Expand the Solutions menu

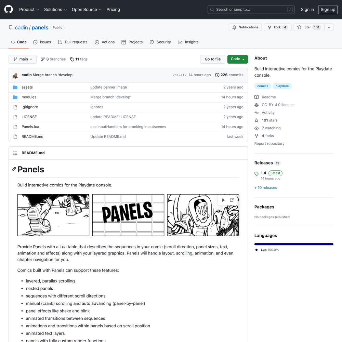[55, 9]
